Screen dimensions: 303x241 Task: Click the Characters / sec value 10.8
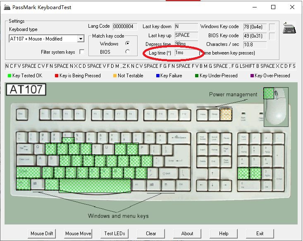tap(255, 45)
